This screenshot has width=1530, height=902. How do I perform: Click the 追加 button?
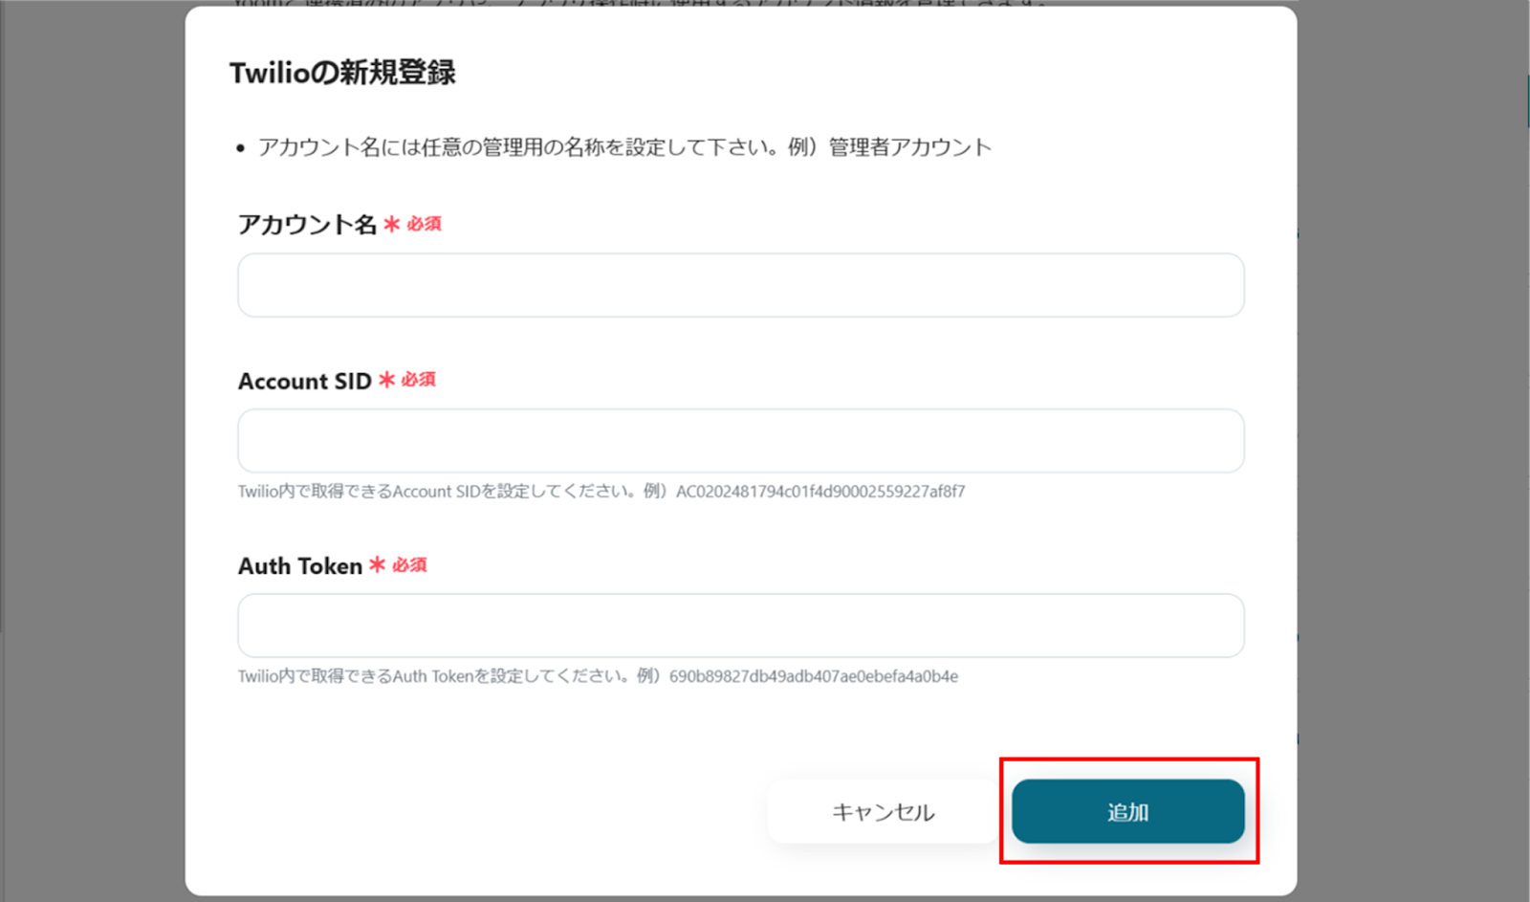pyautogui.click(x=1128, y=811)
